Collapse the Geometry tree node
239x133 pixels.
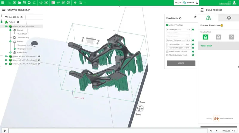[x=10, y=30]
